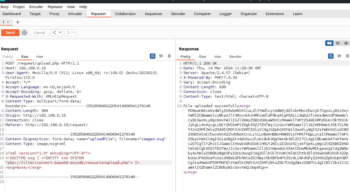Click the closing </svg> tag in response

click(x=190, y=172)
